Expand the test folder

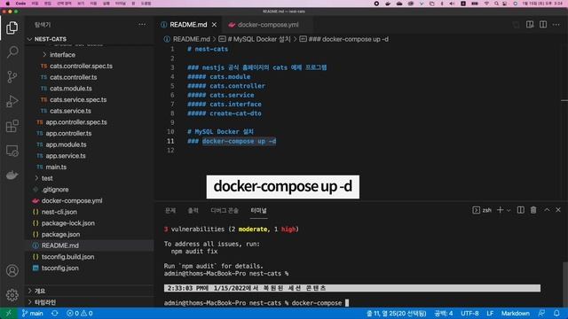pyautogui.click(x=47, y=178)
